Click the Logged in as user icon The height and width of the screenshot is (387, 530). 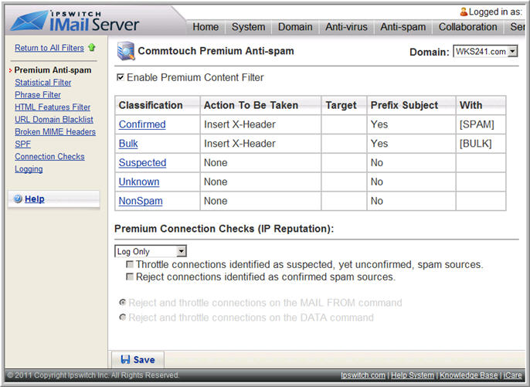coord(464,12)
